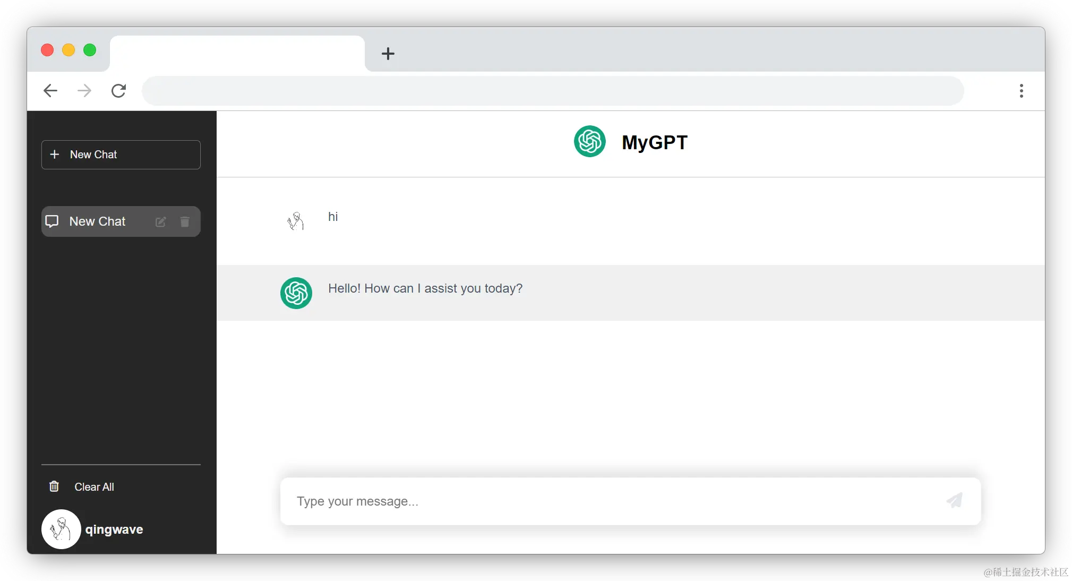Click the qingwave username label
Image resolution: width=1072 pixels, height=581 pixels.
[x=114, y=529]
